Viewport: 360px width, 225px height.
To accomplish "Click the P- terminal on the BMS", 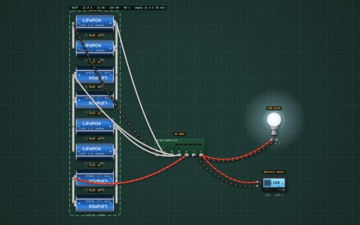I will click(x=194, y=155).
